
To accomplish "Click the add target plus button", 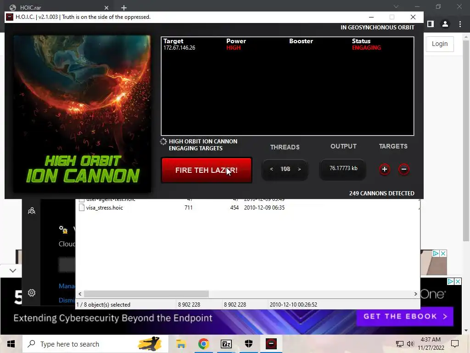I will (x=384, y=169).
